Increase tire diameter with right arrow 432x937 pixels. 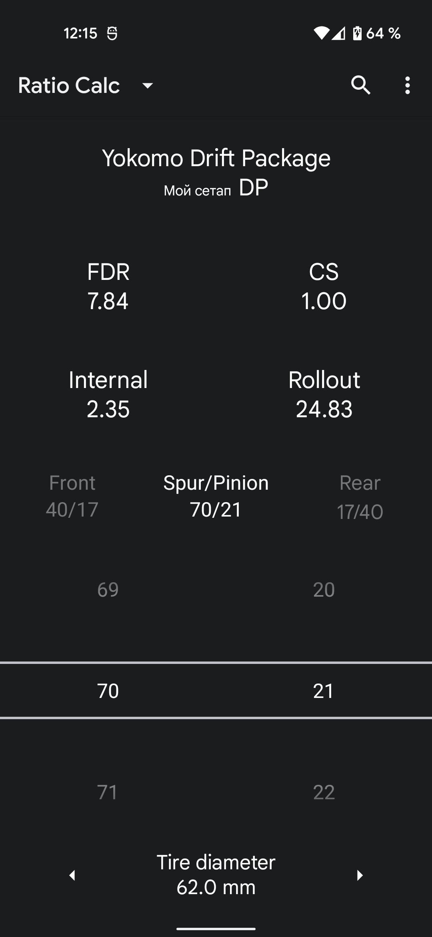360,875
